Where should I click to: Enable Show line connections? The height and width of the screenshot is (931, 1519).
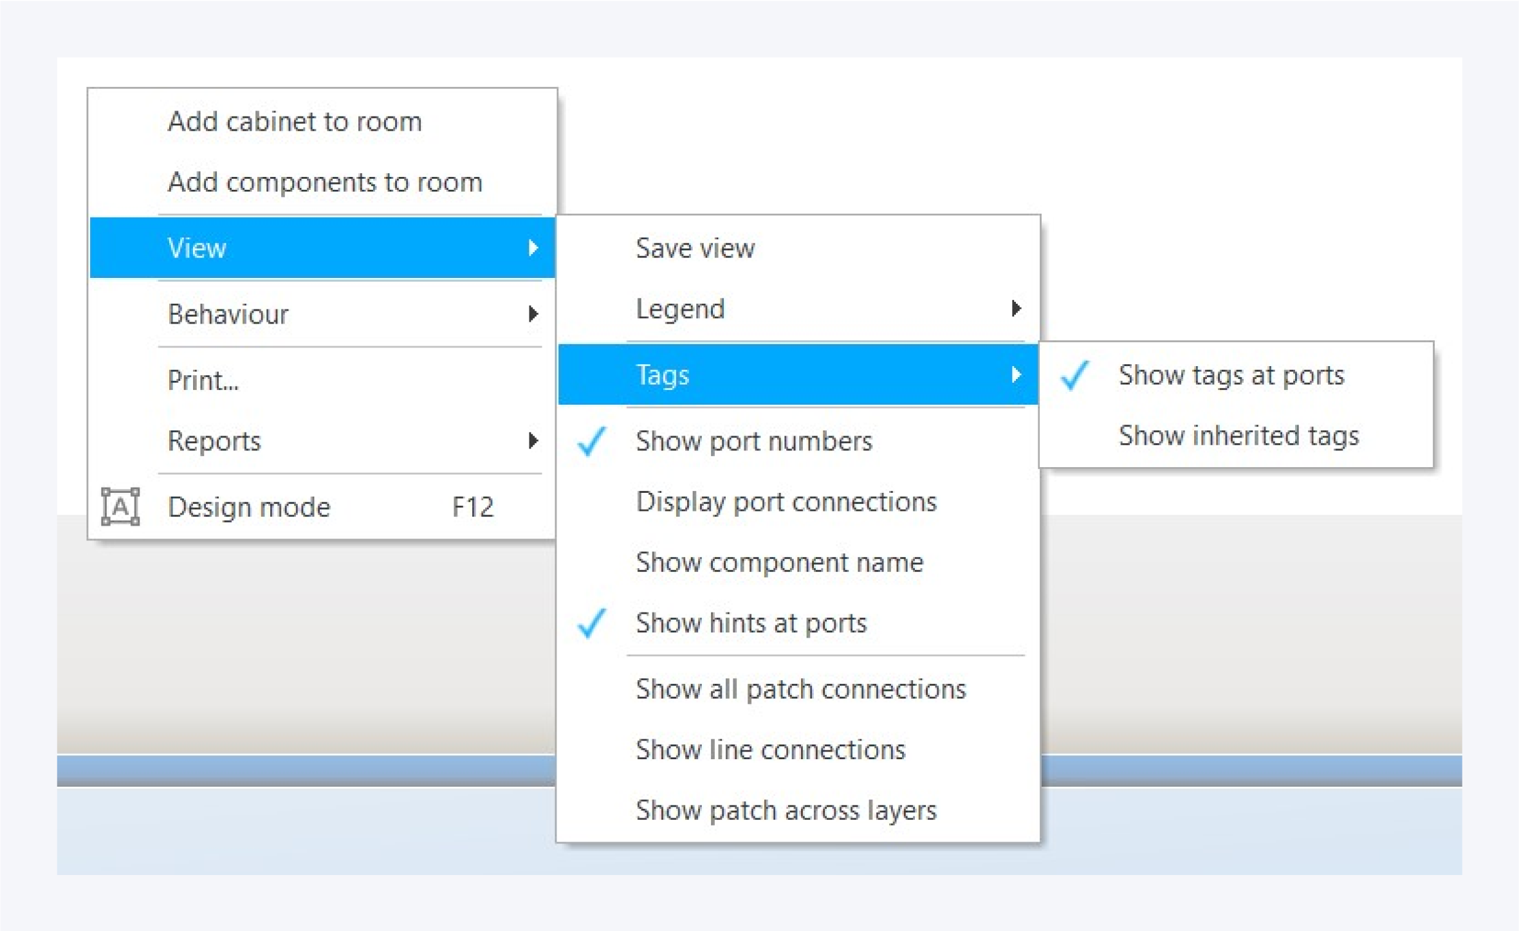770,750
